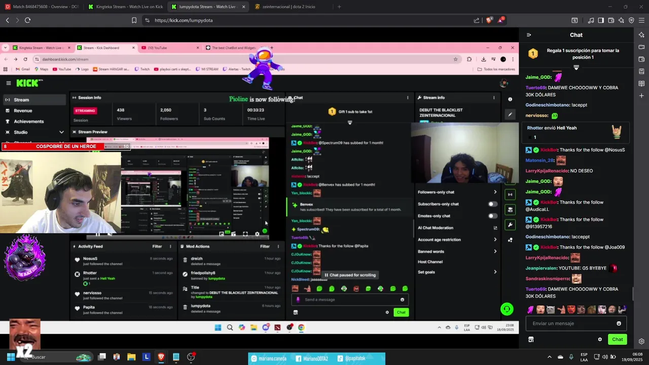The image size is (649, 365).
Task: Toggle the Brave sidebar panel icon in the toolbar
Action: [x=601, y=20]
